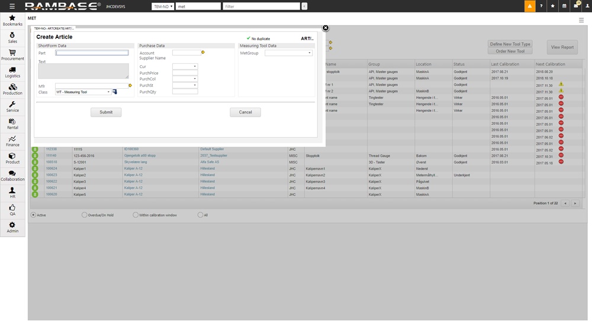Select the Overdue/On Hold radio button

coord(84,215)
